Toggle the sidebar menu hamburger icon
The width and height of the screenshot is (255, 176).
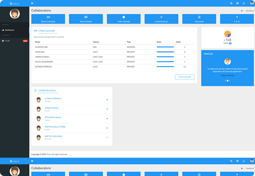[x=32, y=3]
